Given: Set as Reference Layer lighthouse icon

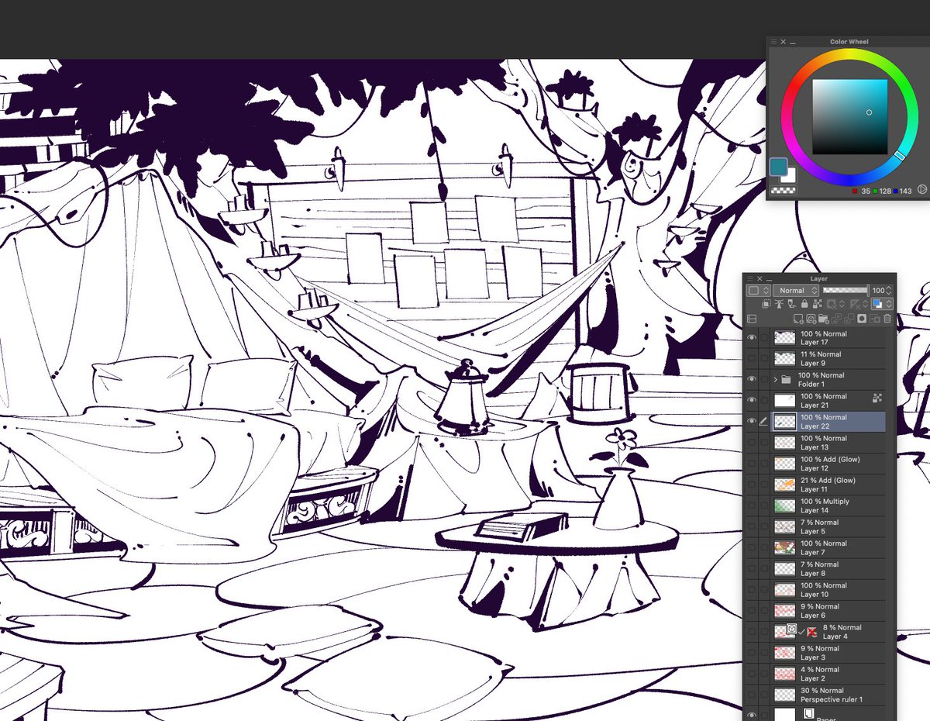Looking at the screenshot, I should tap(779, 304).
